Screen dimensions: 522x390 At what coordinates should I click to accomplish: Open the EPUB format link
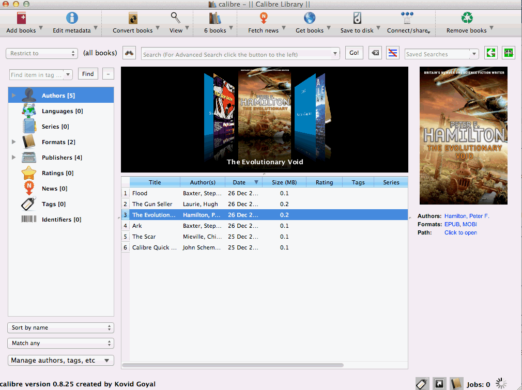[452, 224]
